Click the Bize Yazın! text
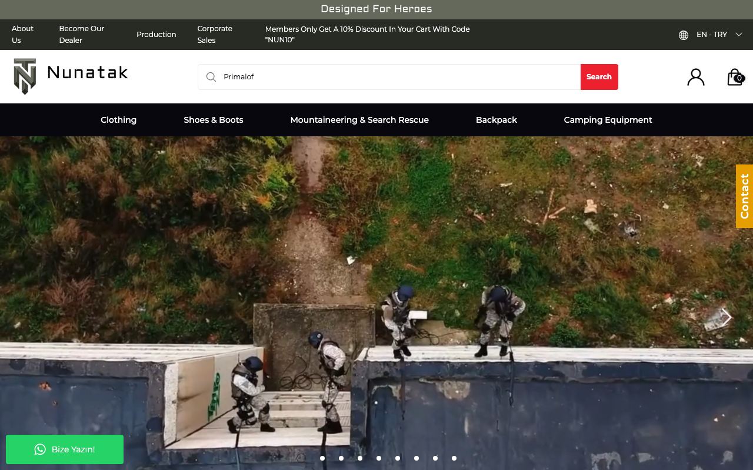 pos(73,449)
